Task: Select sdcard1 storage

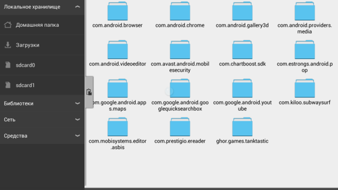Action: pos(25,85)
